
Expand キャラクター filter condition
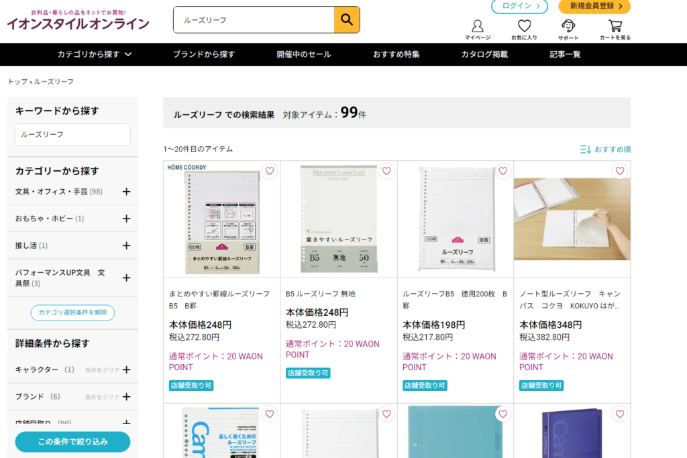tap(127, 370)
